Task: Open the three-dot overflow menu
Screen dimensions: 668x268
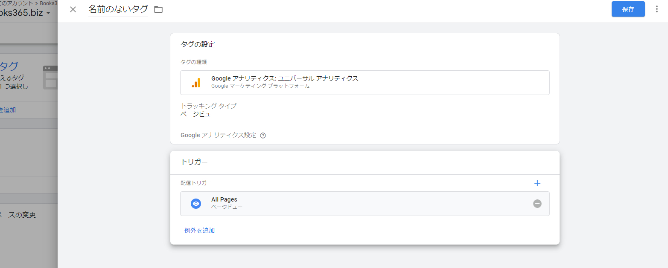Action: (656, 9)
